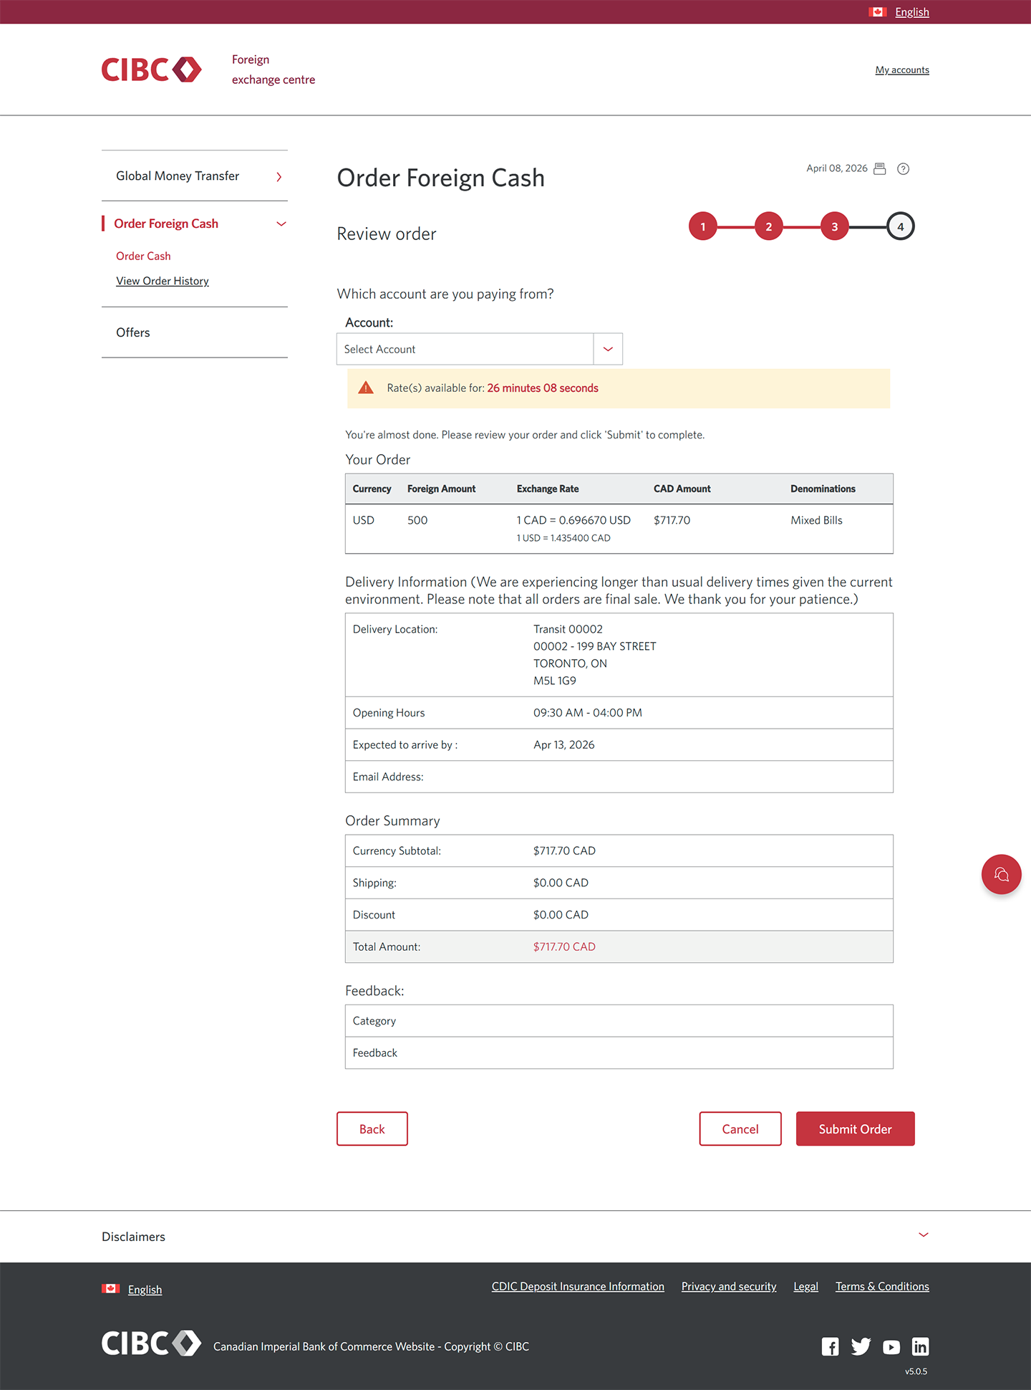Click the $717.70 CAD Amount cell
The width and height of the screenshot is (1031, 1390).
coord(672,520)
